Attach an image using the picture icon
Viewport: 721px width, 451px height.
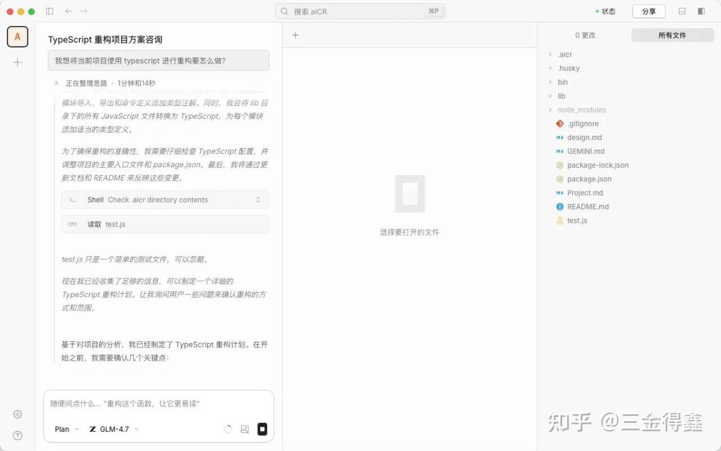[x=244, y=429]
